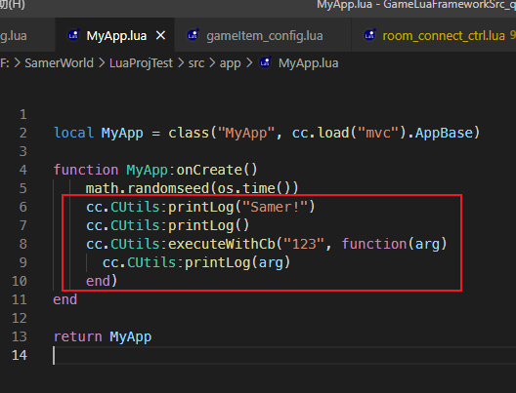The image size is (516, 393).
Task: Click the Lua file icon in breadcrumb
Action: 266,62
